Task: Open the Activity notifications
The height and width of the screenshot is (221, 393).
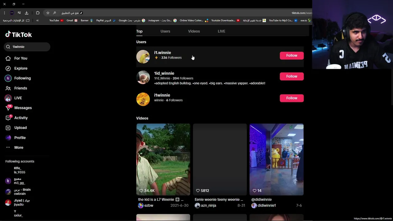Action: click(17, 118)
